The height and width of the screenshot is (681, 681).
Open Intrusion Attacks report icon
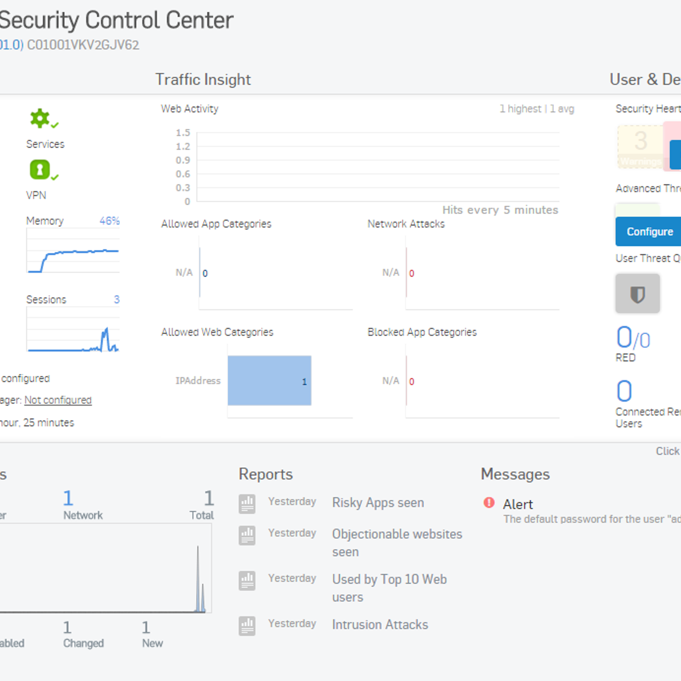point(247,626)
